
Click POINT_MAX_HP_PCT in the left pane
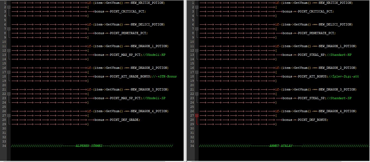coord(125,55)
